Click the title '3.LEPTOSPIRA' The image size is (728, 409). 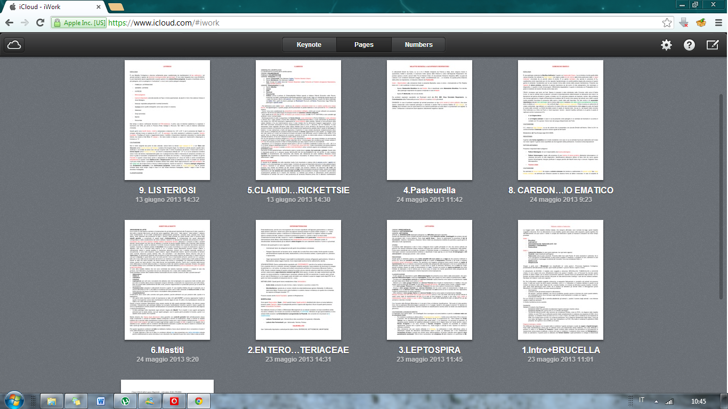coord(430,350)
